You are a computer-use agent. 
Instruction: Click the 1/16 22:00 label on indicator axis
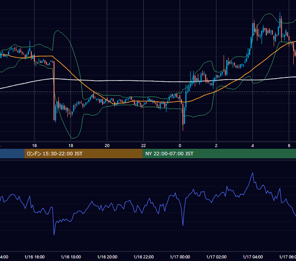point(144,257)
